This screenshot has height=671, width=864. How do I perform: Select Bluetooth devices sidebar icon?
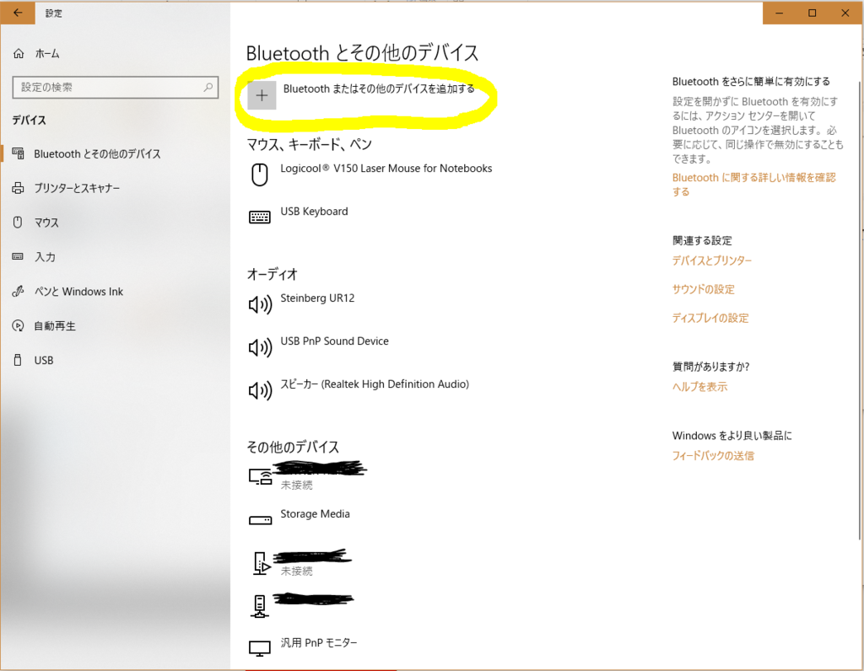(19, 153)
